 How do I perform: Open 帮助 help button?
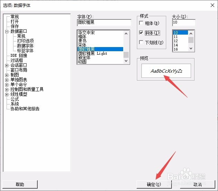tap(20, 184)
